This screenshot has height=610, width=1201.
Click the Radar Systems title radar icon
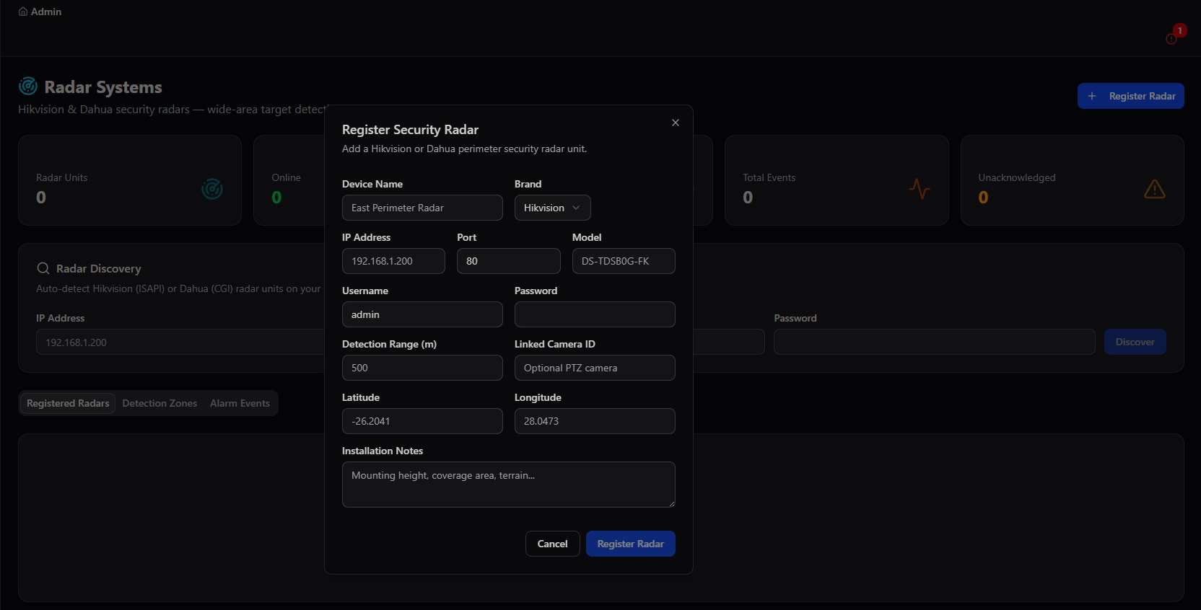[x=28, y=87]
